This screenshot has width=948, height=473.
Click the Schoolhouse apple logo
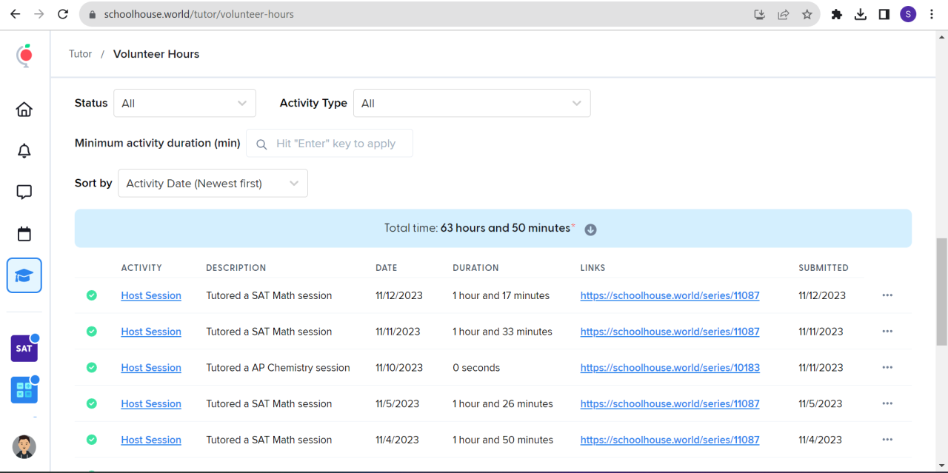24,56
